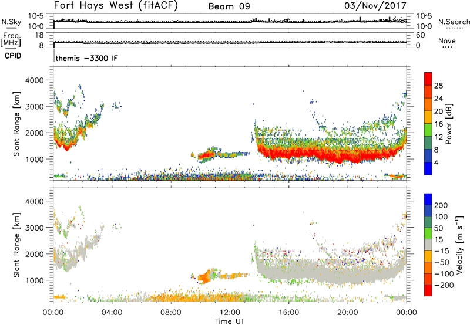Click the orange echo patch near 10:30 in velocity panel
Viewport: 470px width, 325px height.
(205, 277)
